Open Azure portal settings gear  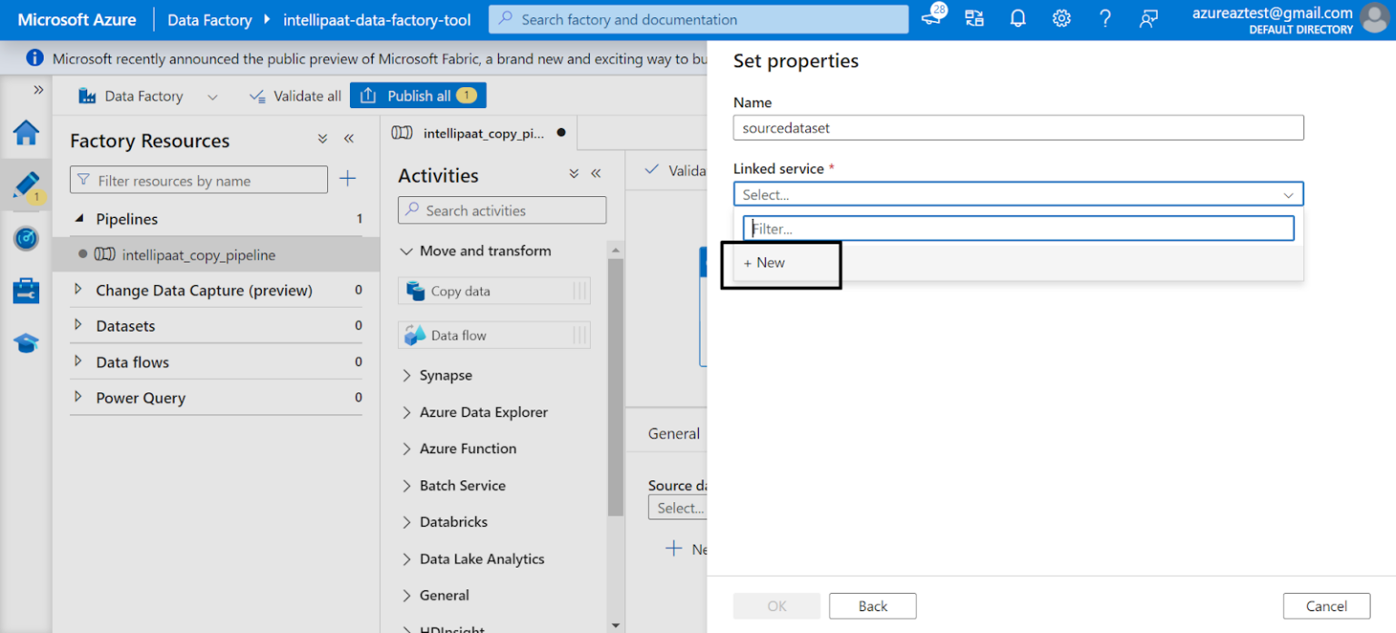coord(1061,18)
